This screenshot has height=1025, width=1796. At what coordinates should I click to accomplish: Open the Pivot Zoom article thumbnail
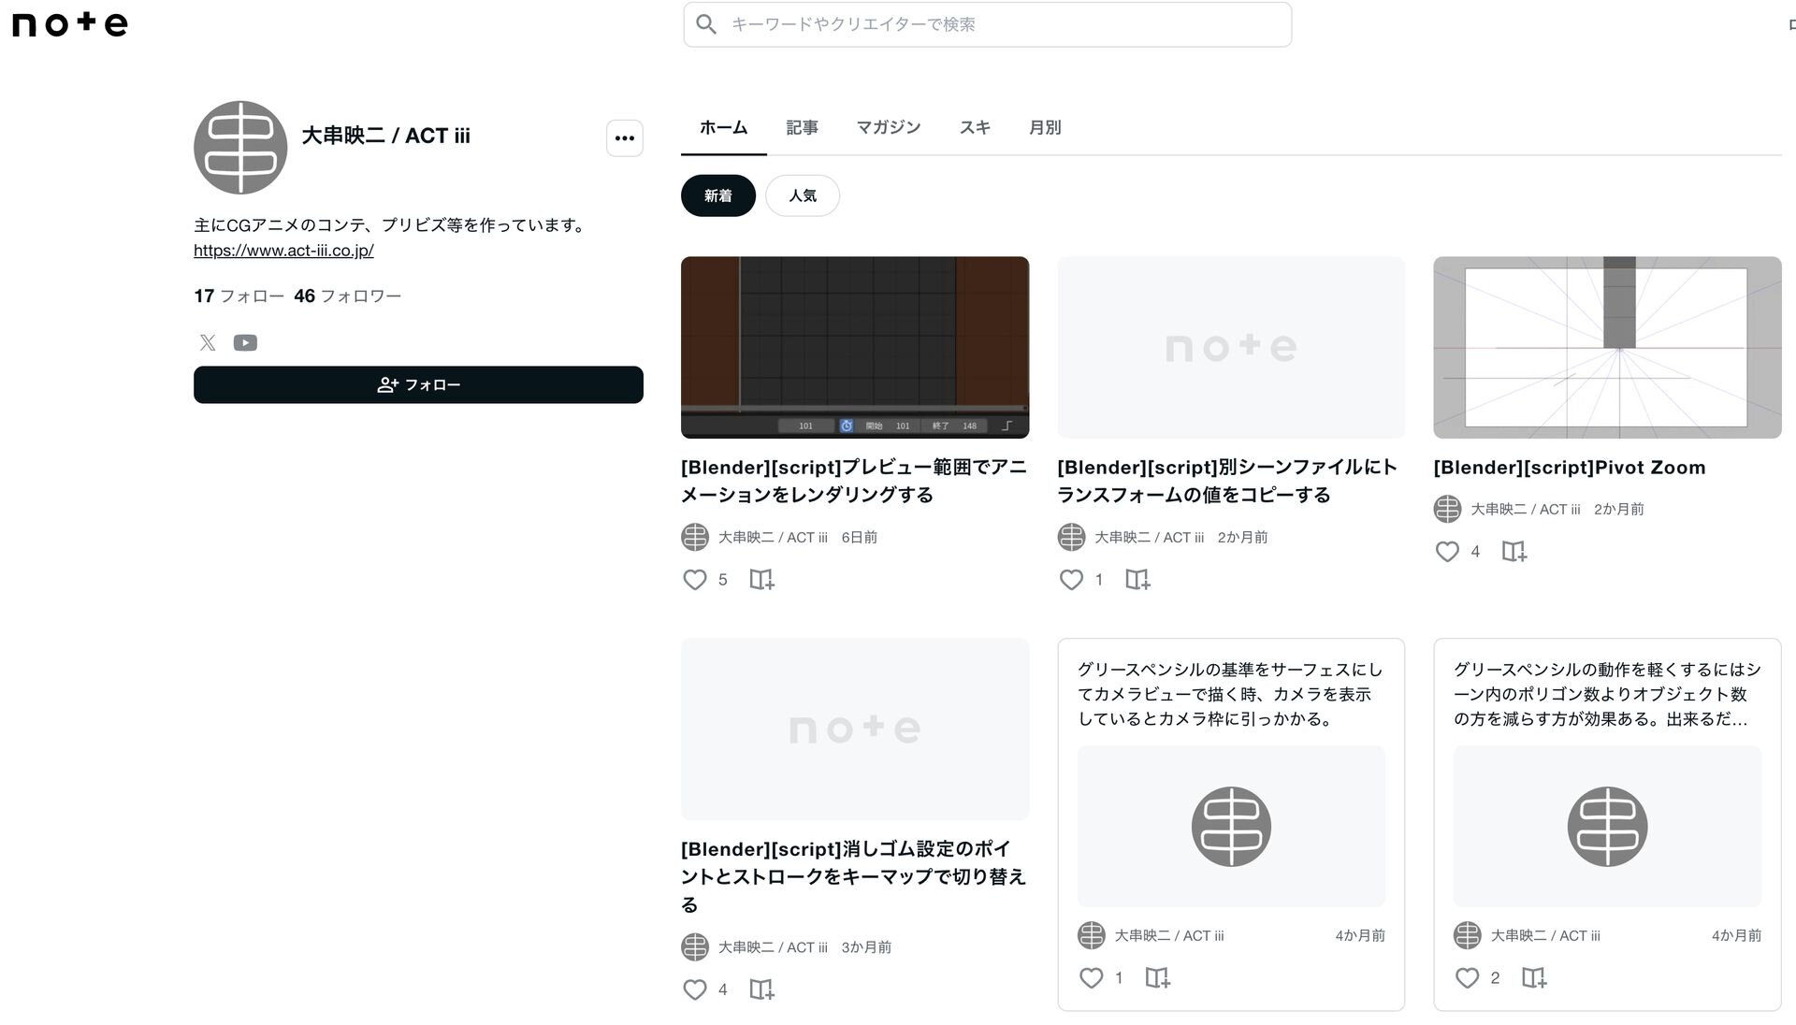[1606, 347]
